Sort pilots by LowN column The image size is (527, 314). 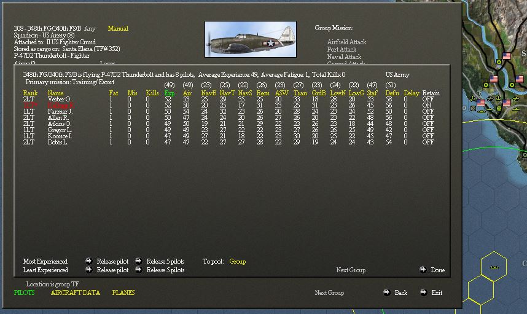coord(338,93)
